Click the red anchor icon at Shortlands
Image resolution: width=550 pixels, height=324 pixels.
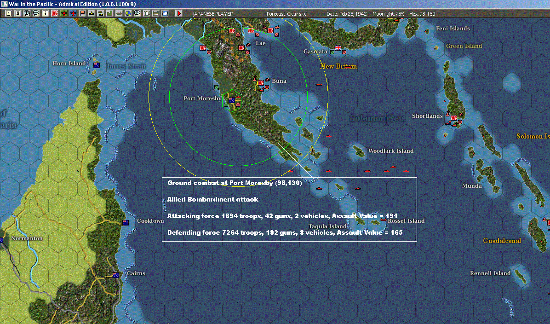point(448,114)
